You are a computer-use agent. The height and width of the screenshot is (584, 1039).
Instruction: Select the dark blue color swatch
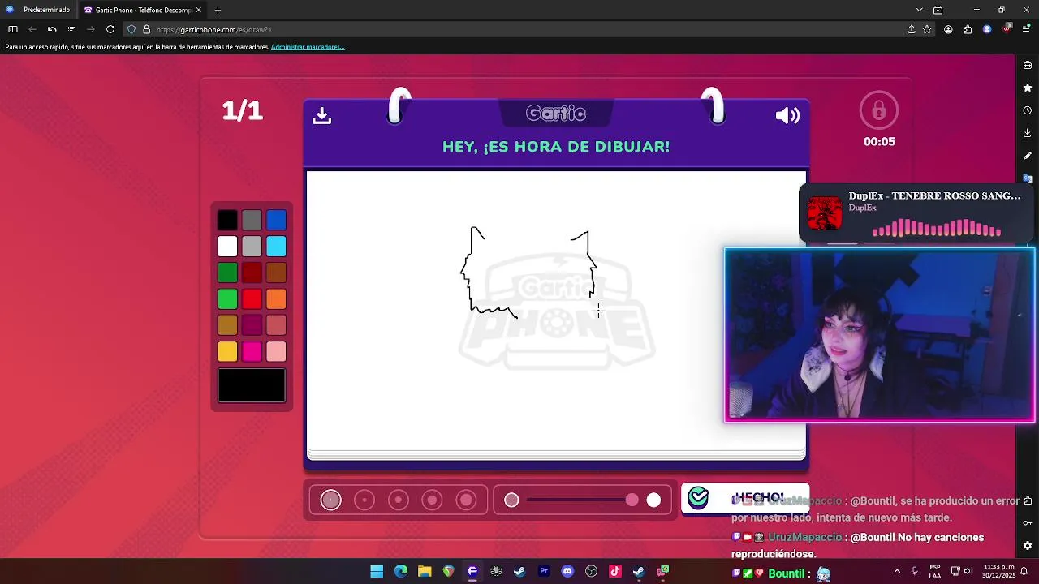[276, 220]
